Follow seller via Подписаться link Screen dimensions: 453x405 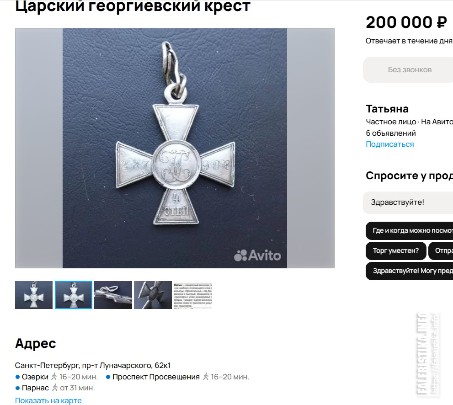(390, 144)
